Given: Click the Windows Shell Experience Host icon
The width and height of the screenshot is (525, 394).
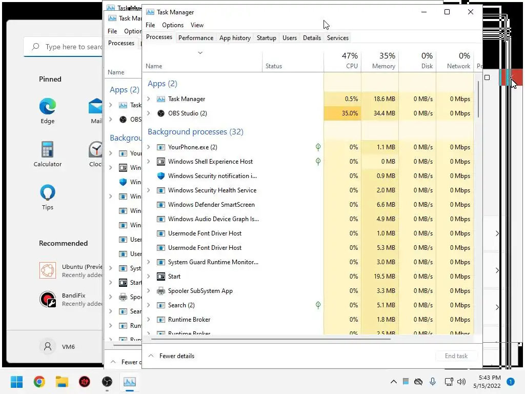Looking at the screenshot, I should click(161, 162).
